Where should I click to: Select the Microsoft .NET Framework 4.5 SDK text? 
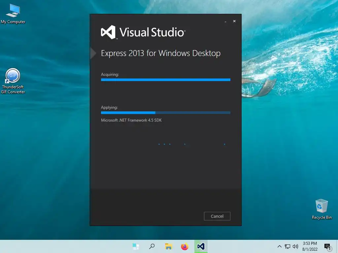(131, 120)
